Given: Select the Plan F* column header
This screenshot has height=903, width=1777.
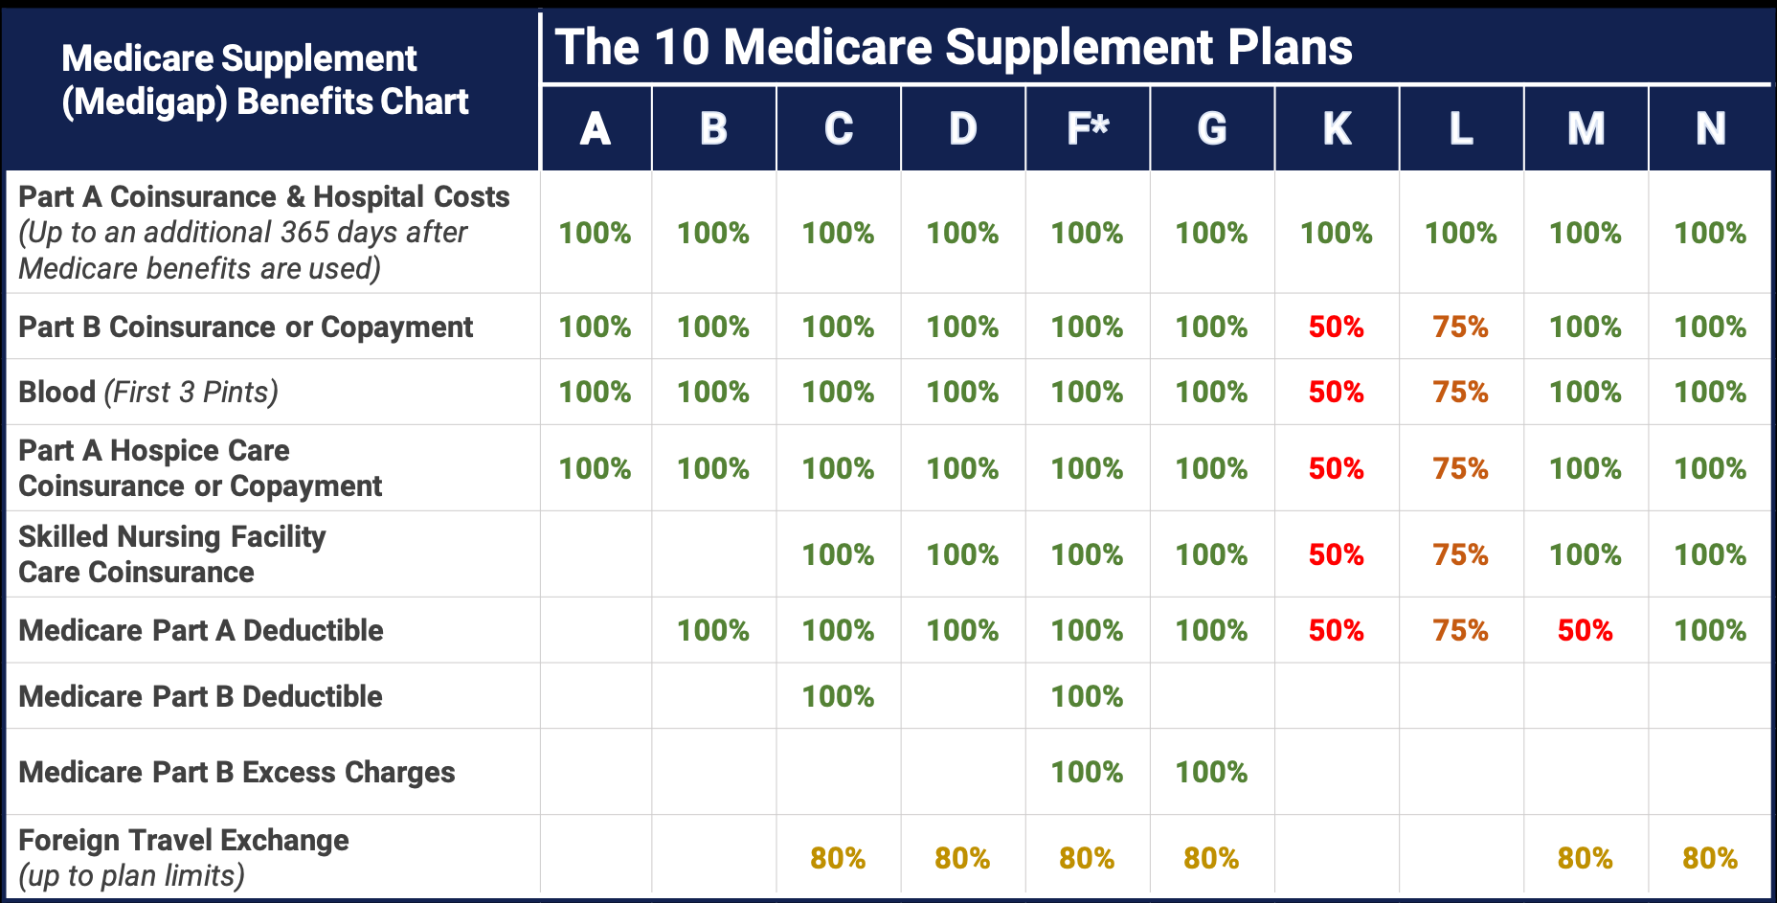Looking at the screenshot, I should [1088, 128].
